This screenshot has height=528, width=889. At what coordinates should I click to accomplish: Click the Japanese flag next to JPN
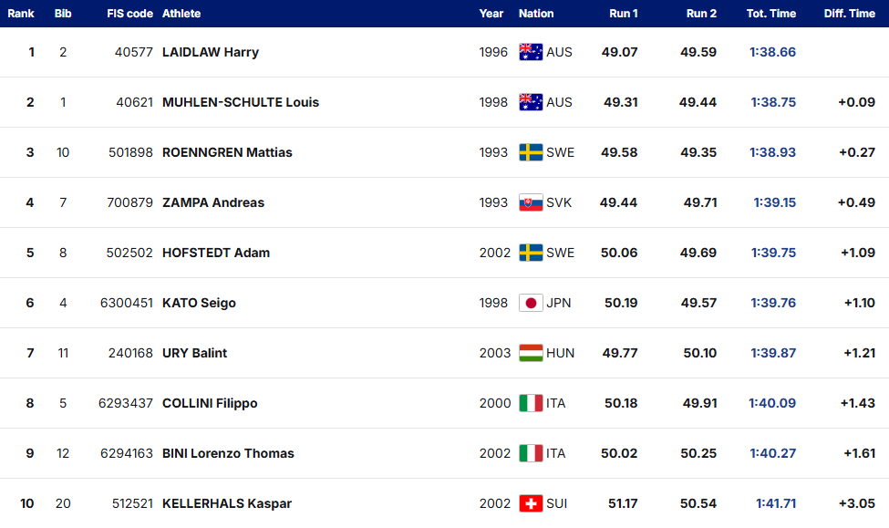click(x=531, y=303)
